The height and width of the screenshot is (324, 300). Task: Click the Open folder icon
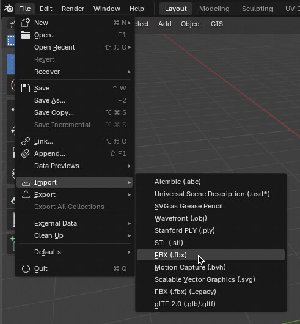[x=26, y=35]
